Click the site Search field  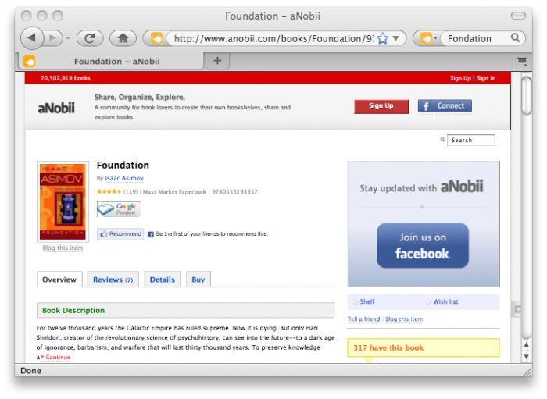point(471,140)
